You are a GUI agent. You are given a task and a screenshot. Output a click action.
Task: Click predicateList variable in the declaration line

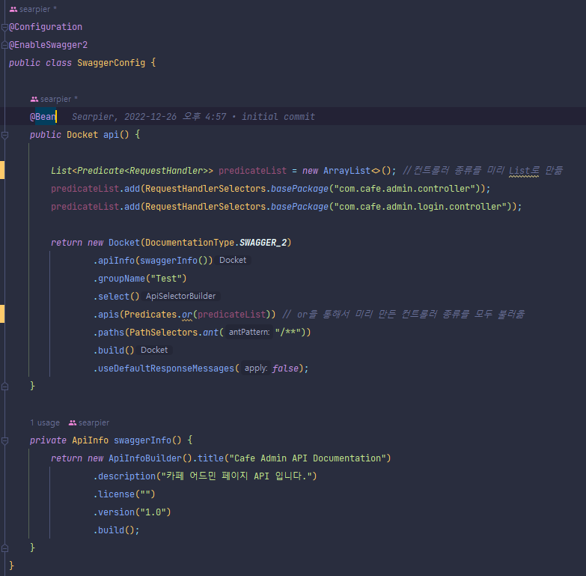click(x=253, y=171)
